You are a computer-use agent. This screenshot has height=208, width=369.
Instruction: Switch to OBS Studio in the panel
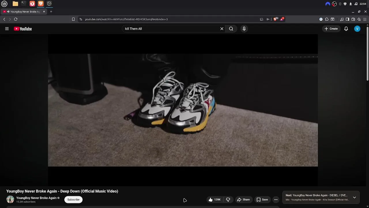point(49,4)
